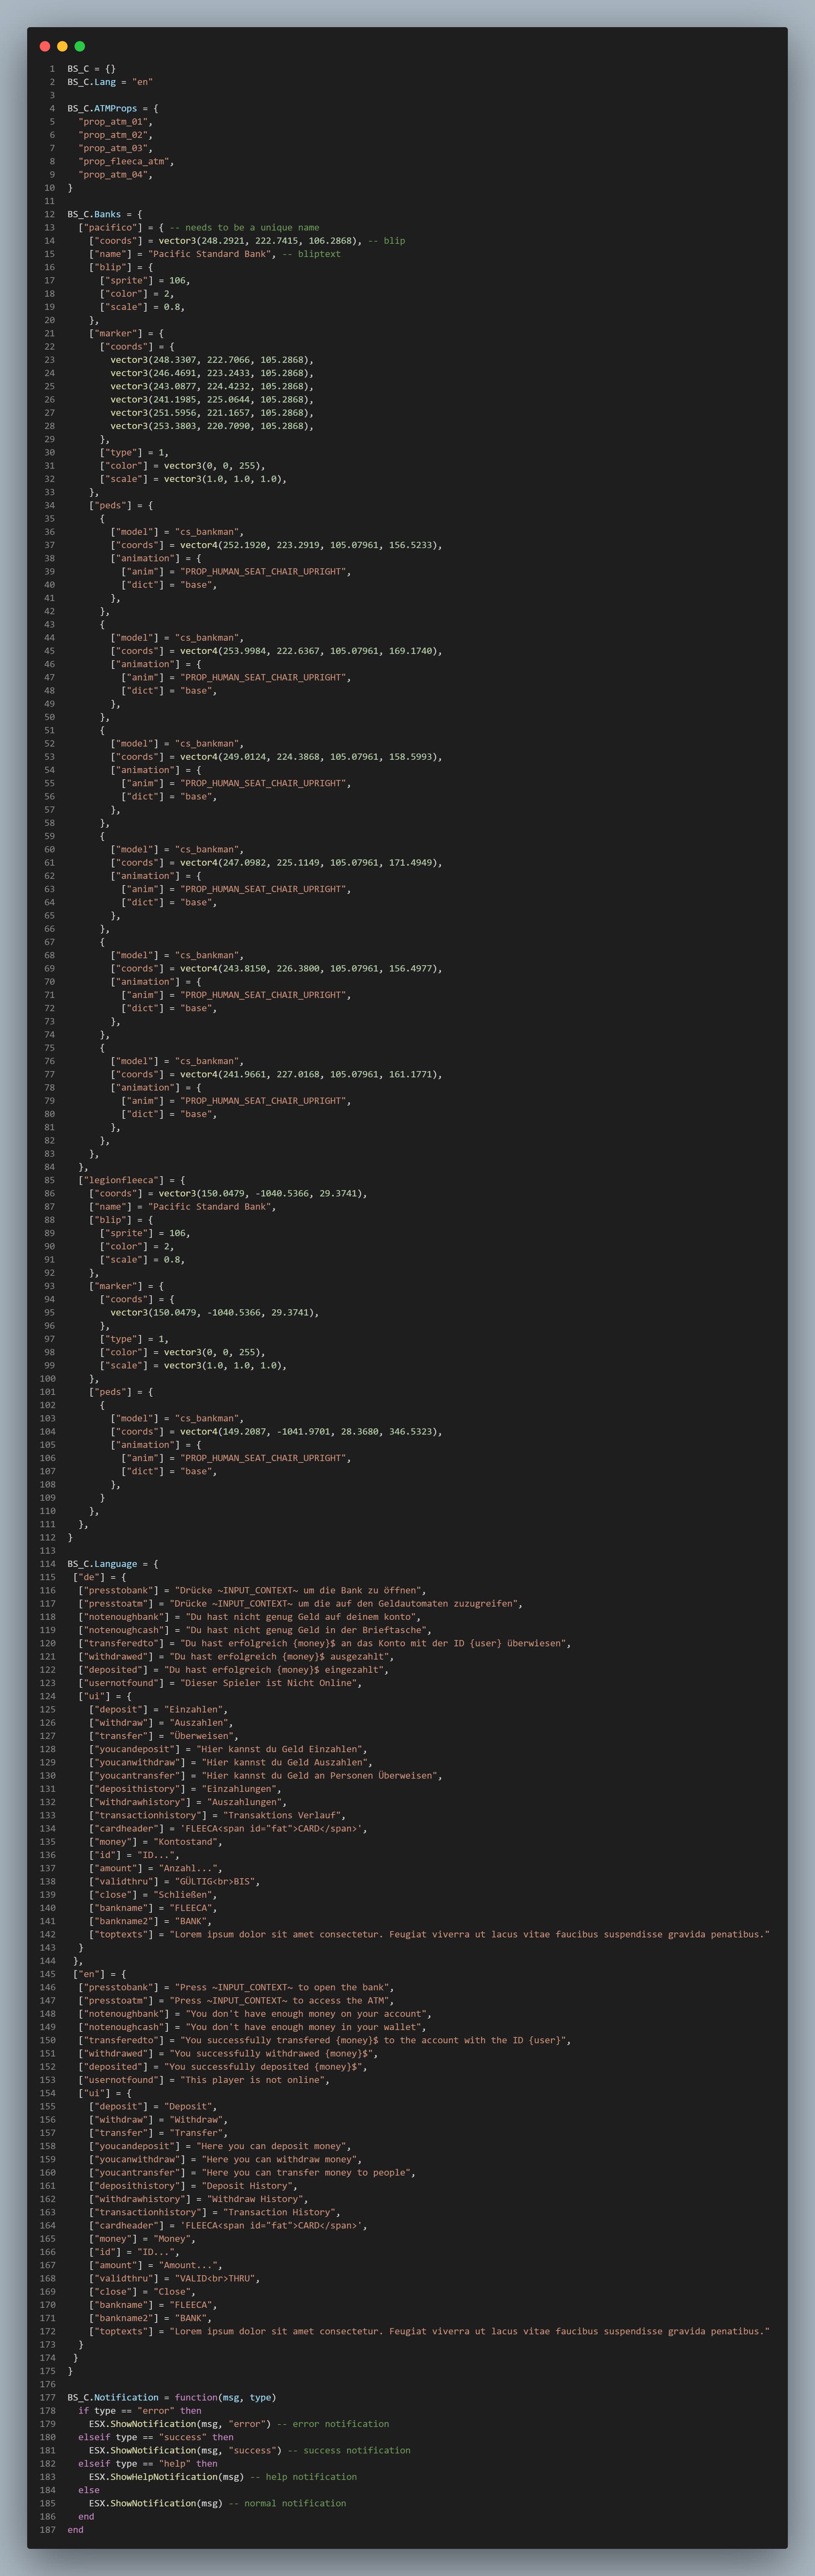The height and width of the screenshot is (2576, 815).
Task: Click the "-- bliptext" comment
Action: coord(311,254)
